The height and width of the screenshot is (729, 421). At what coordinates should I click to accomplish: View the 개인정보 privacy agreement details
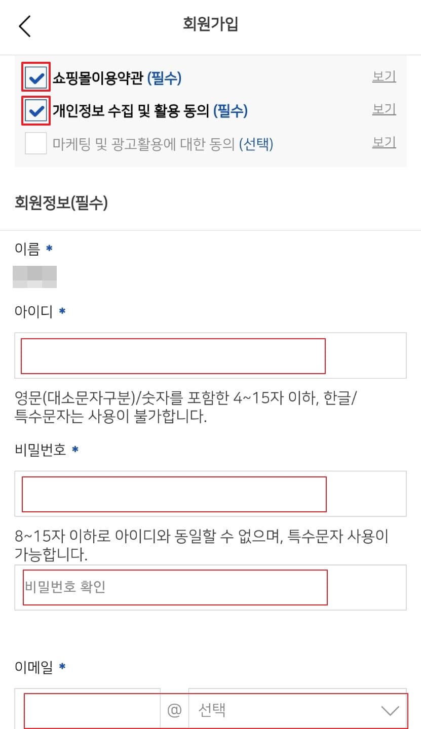point(384,109)
